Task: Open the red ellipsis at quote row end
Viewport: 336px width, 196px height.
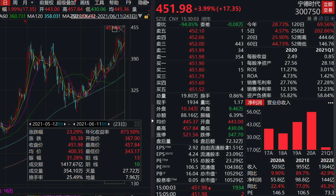Action: coord(149,10)
